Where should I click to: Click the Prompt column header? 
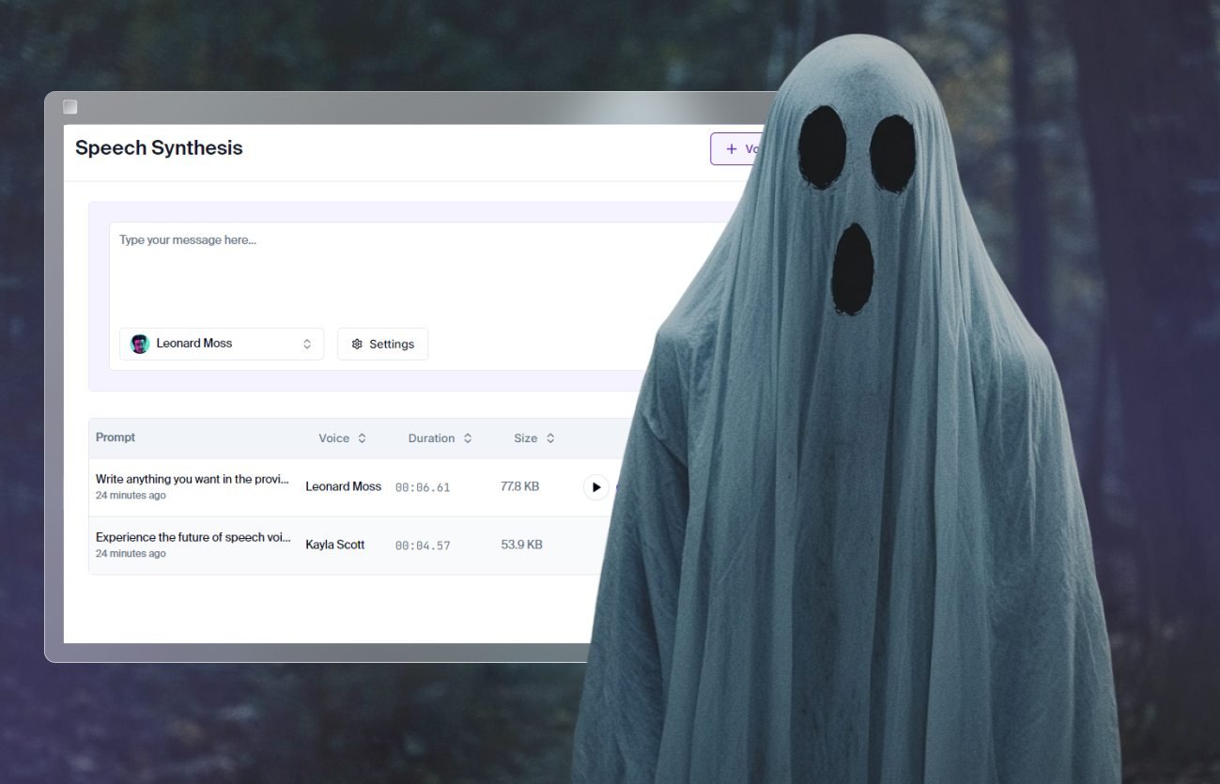[116, 438]
